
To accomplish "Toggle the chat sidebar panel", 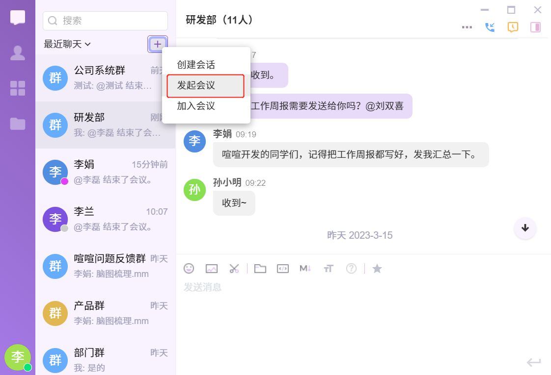I will 535,27.
